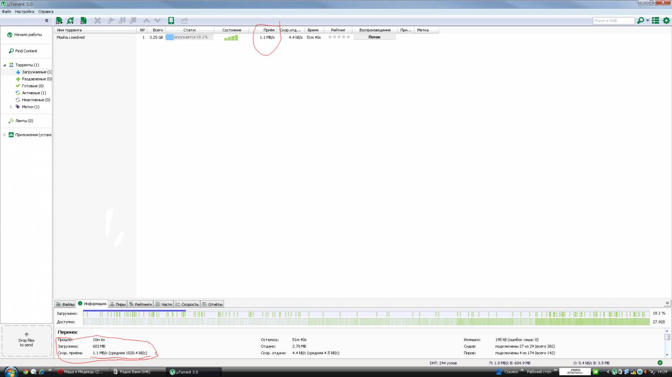Open the Справка menu

pyautogui.click(x=46, y=12)
